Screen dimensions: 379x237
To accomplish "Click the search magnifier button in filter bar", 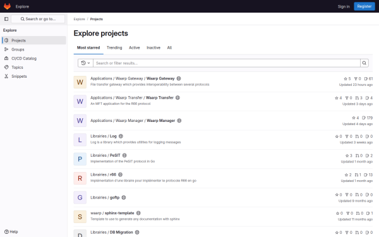I will pos(364,63).
